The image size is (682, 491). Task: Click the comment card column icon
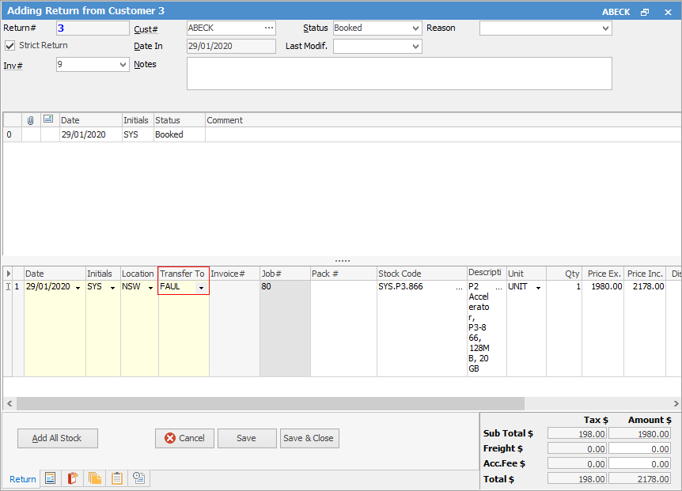[x=48, y=119]
